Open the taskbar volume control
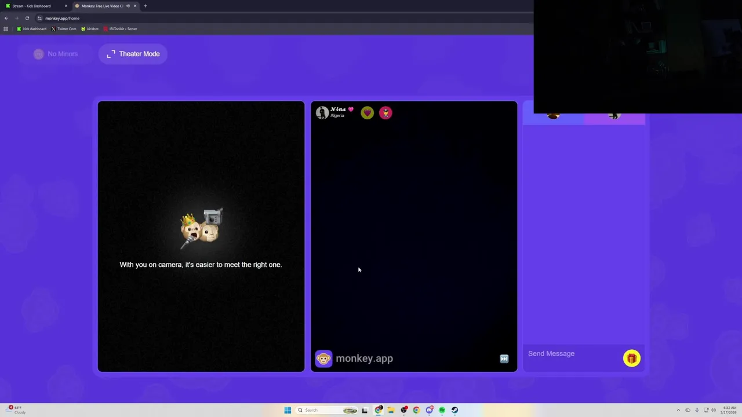This screenshot has height=417, width=742. tap(713, 410)
